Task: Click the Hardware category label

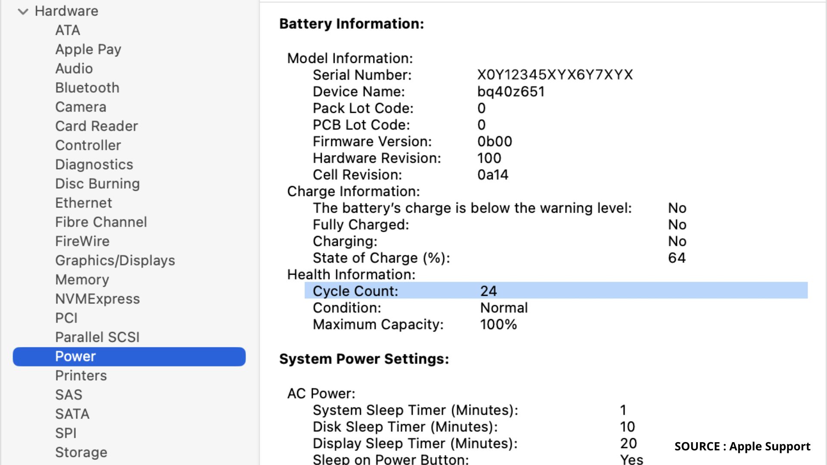Action: [66, 11]
